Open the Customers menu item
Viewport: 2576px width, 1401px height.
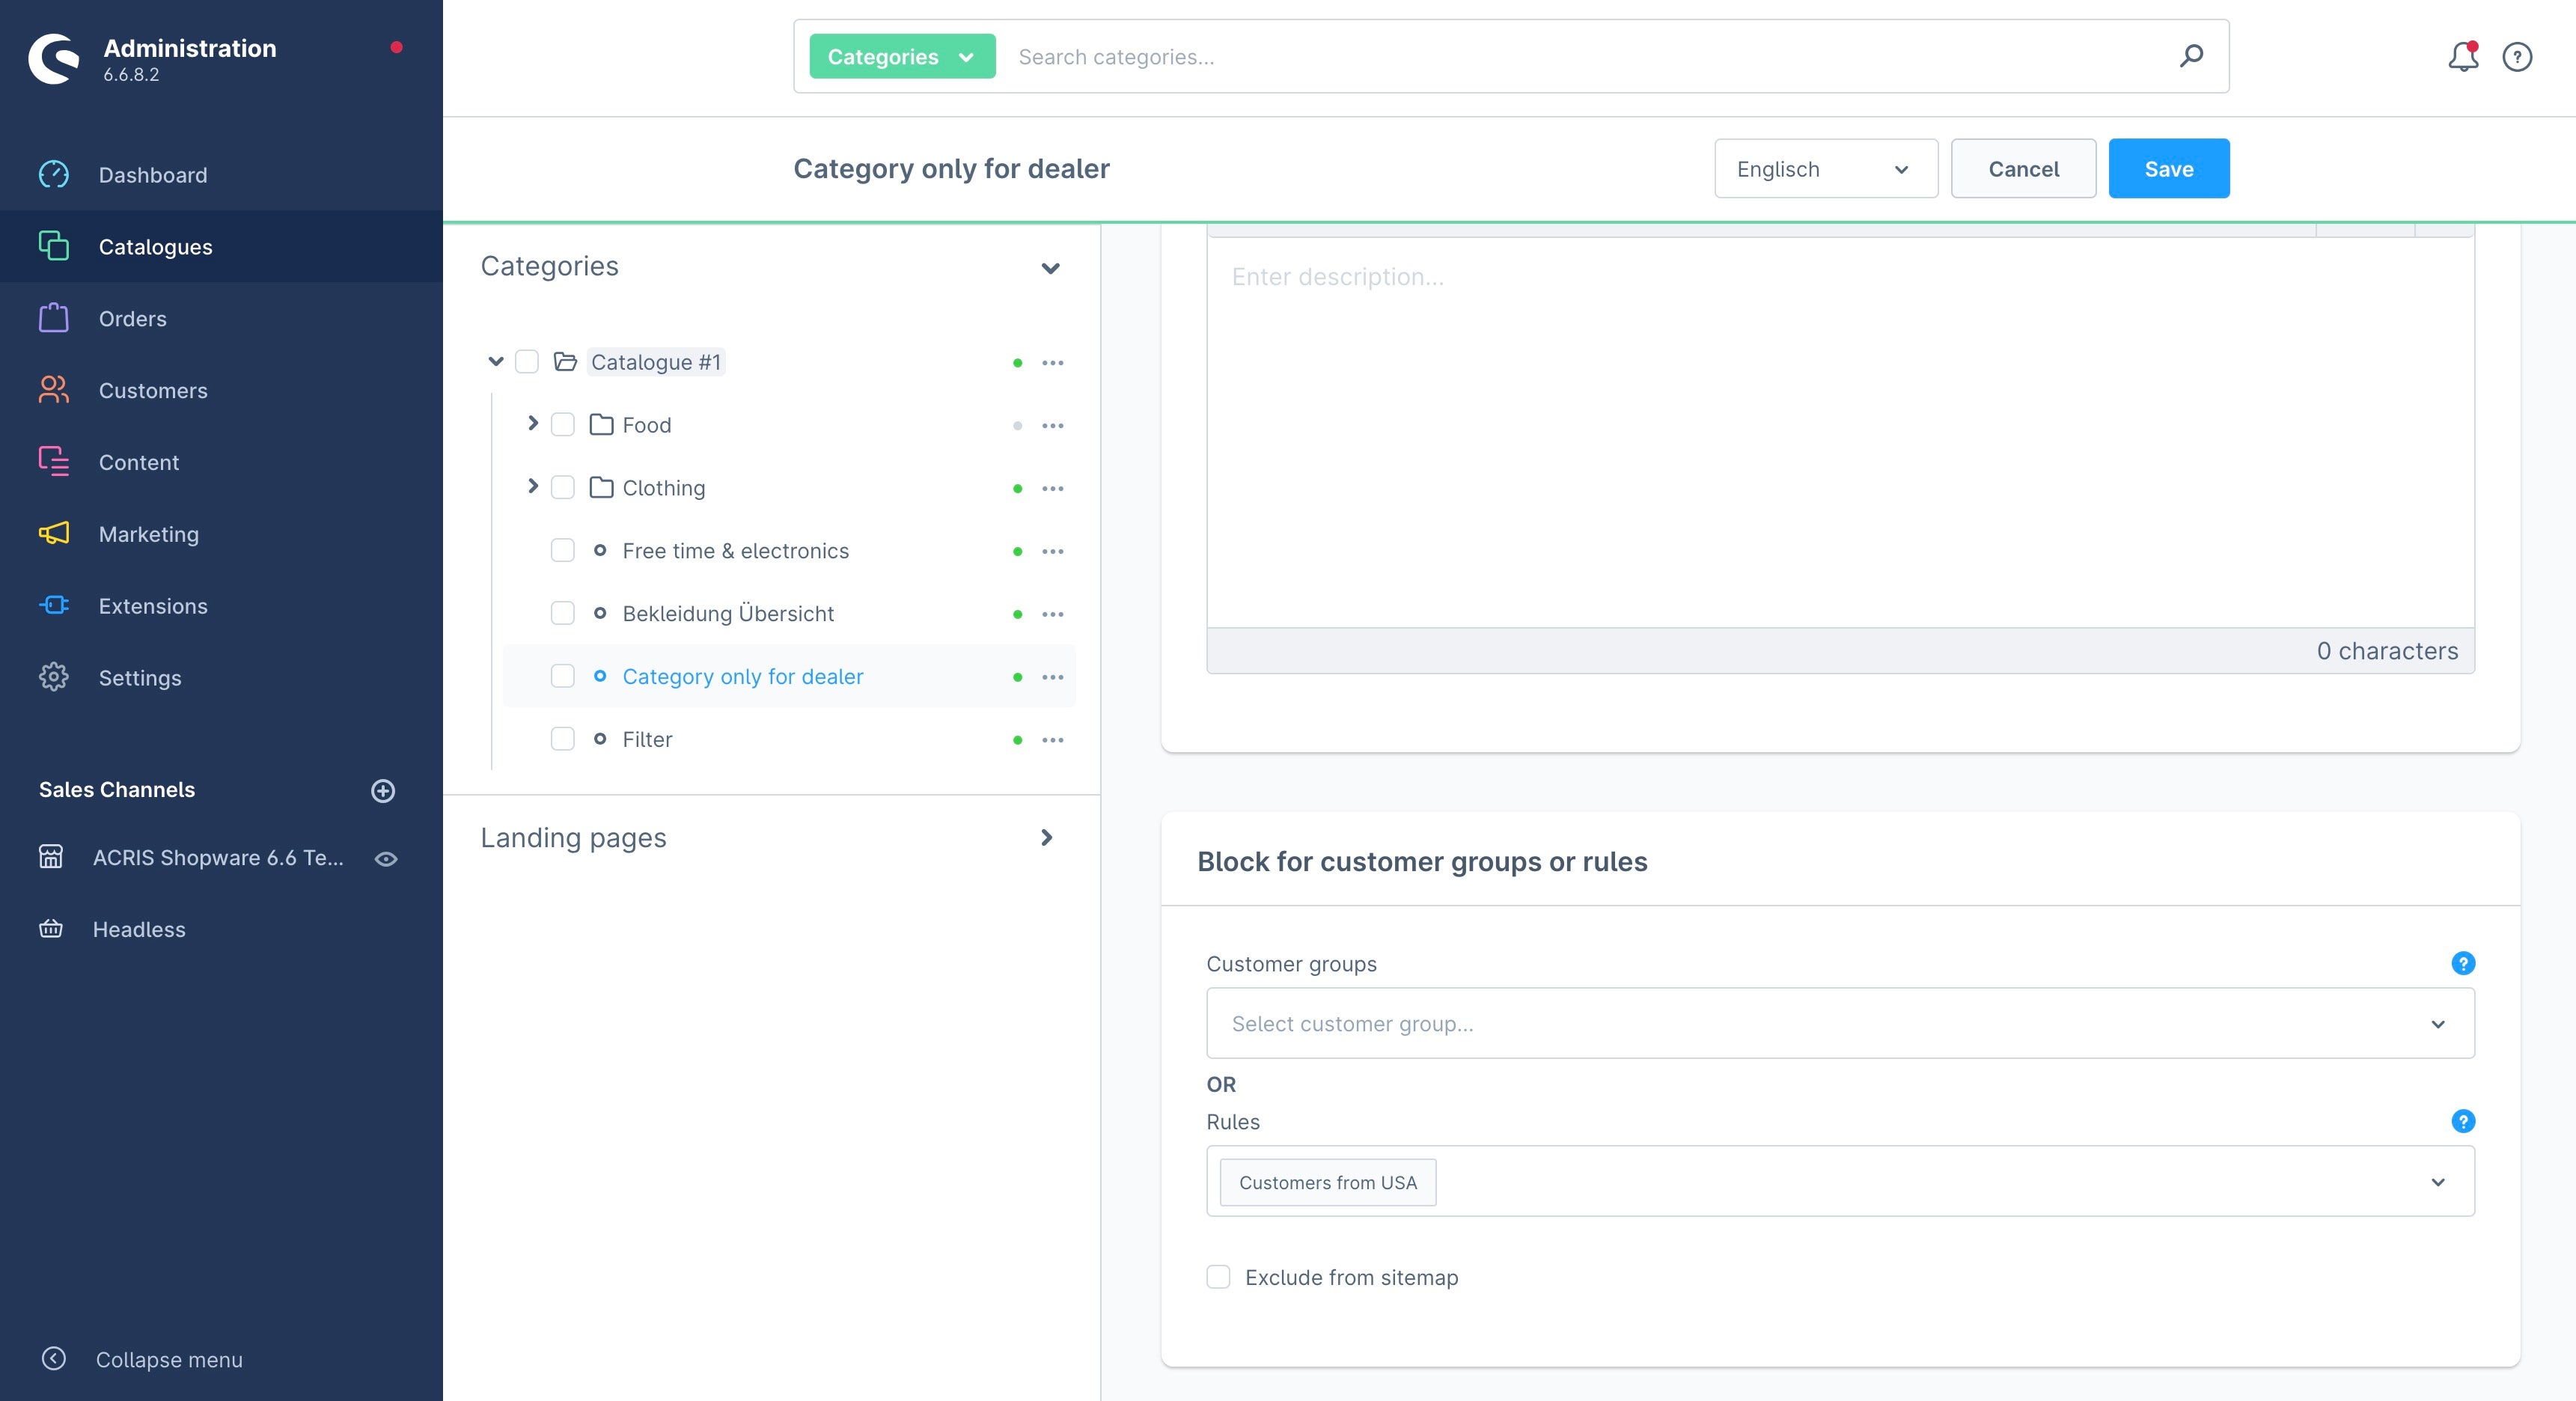pyautogui.click(x=153, y=391)
